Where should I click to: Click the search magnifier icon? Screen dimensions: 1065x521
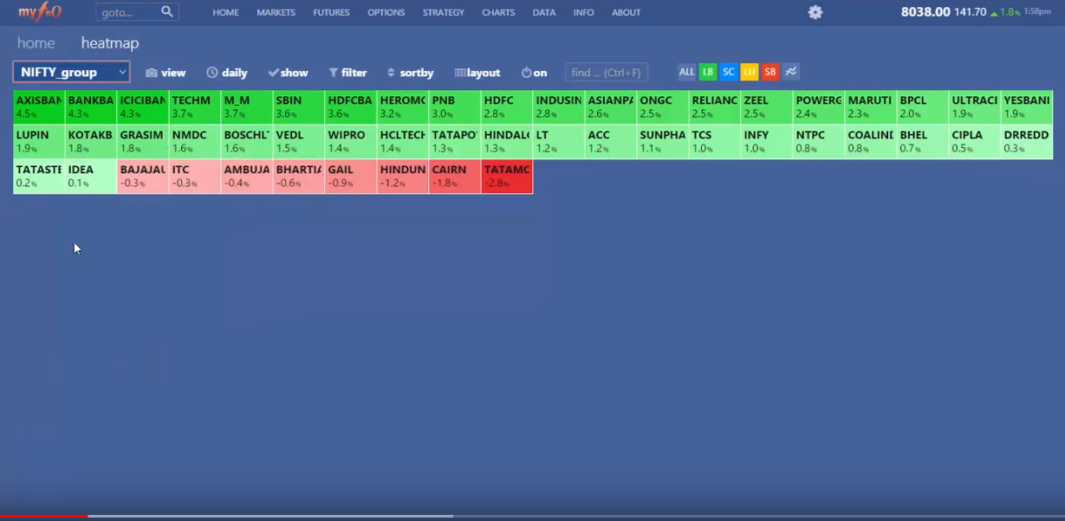167,12
